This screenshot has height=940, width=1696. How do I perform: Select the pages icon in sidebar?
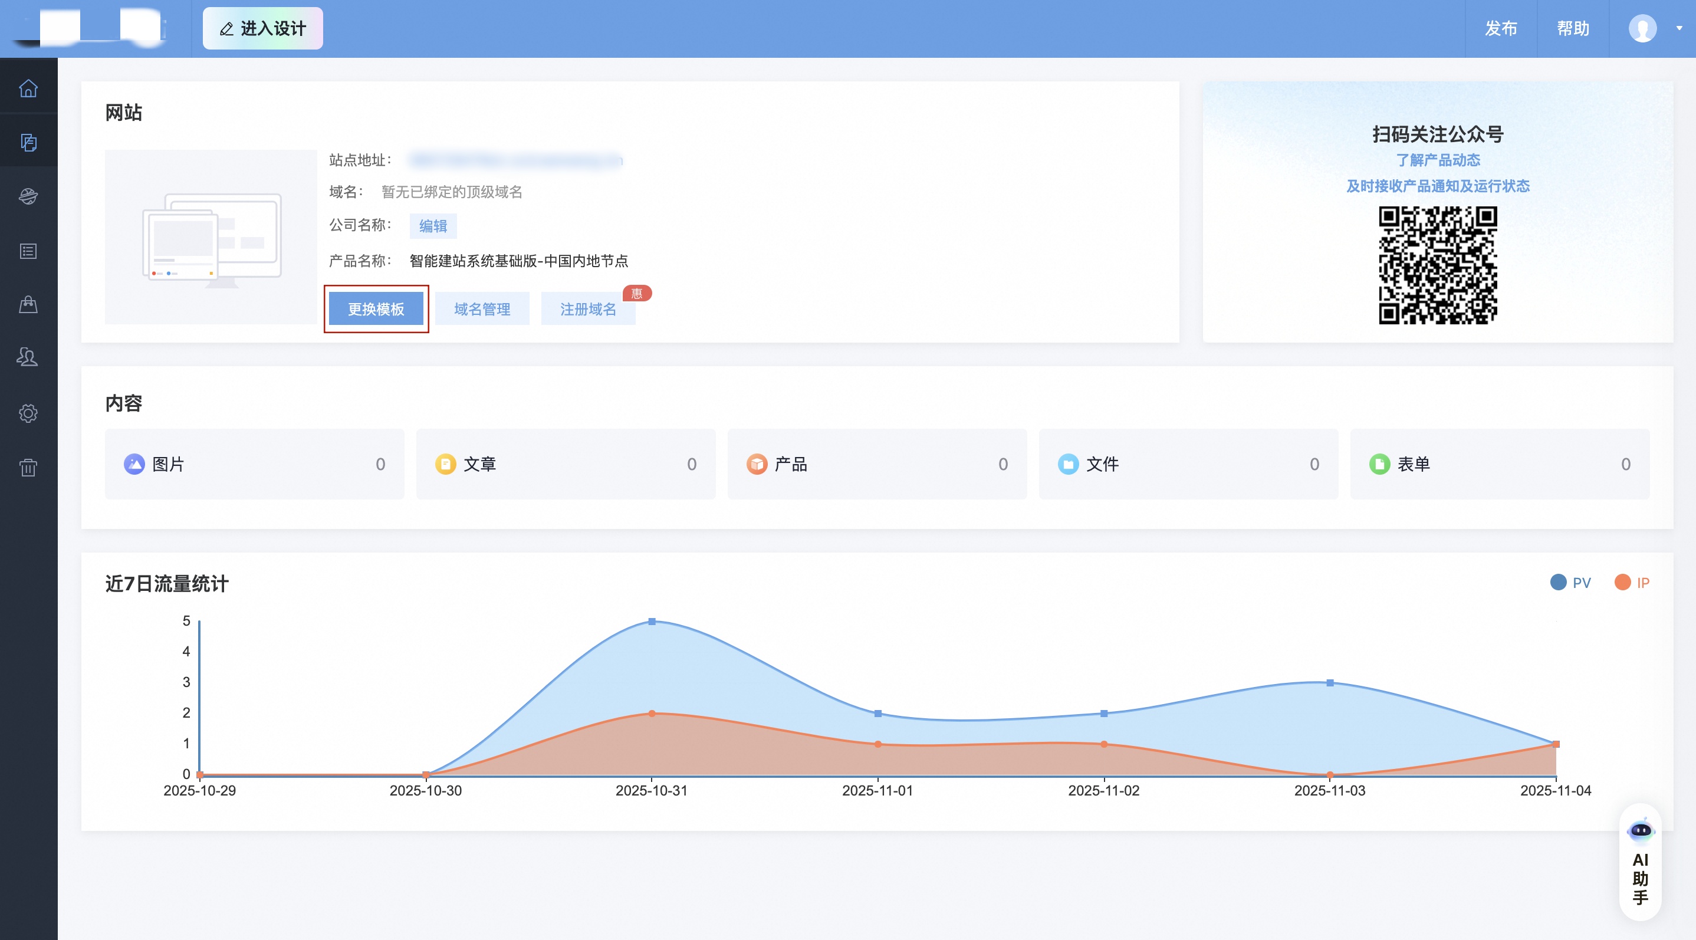pos(28,142)
